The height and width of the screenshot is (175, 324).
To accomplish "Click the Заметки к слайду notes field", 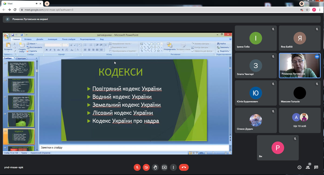I will click(134, 148).
